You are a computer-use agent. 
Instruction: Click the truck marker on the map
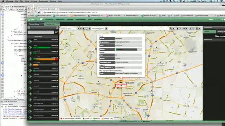(121, 82)
